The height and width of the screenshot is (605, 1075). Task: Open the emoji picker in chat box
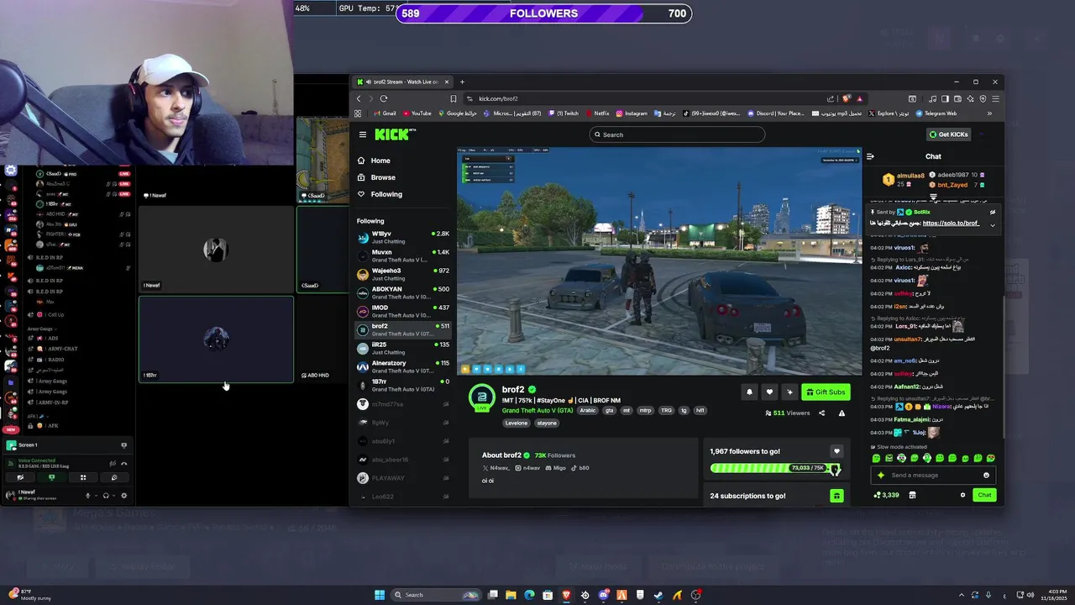click(x=986, y=476)
